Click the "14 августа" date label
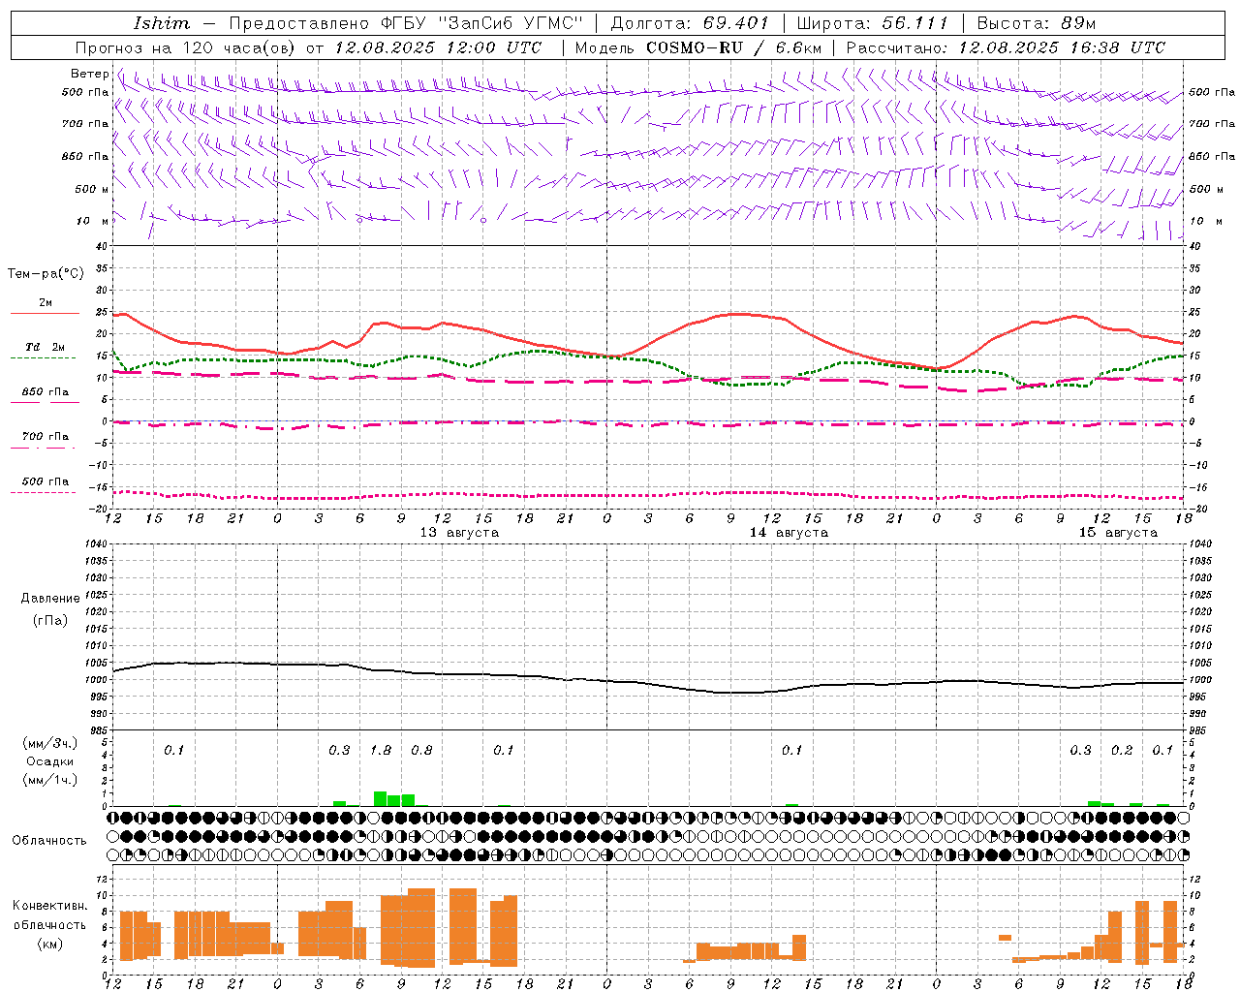This screenshot has width=1240, height=992. [789, 533]
